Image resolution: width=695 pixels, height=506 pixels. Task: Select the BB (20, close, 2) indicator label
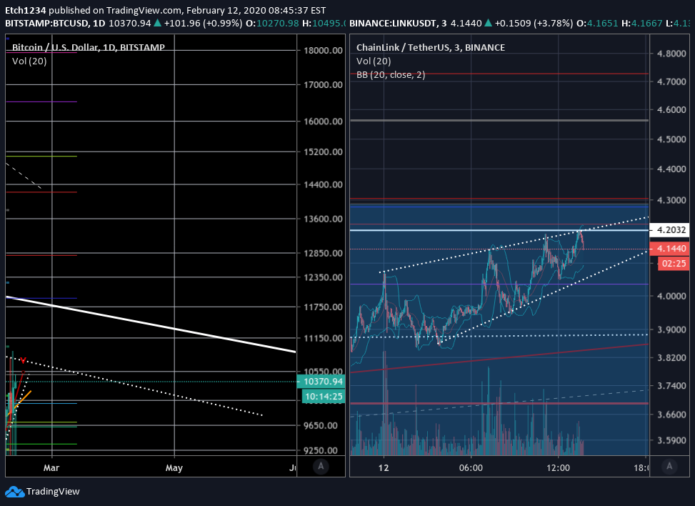pyautogui.click(x=391, y=75)
